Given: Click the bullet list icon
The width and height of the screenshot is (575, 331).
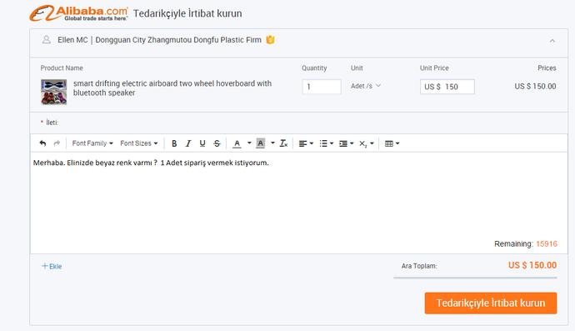Looking at the screenshot, I should [323, 143].
